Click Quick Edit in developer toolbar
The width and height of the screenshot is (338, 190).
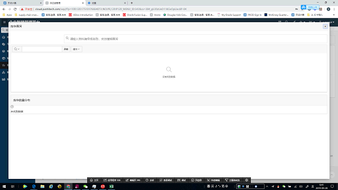click(x=213, y=180)
